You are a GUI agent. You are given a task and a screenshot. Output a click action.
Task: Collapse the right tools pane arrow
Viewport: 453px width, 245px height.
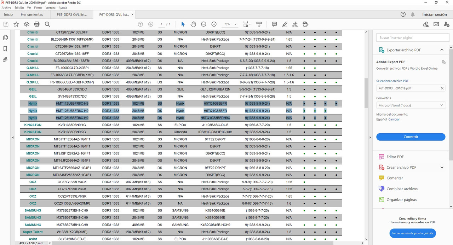[370, 137]
